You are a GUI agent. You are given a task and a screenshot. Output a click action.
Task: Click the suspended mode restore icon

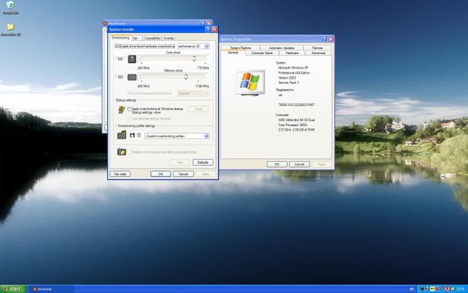coord(122,152)
